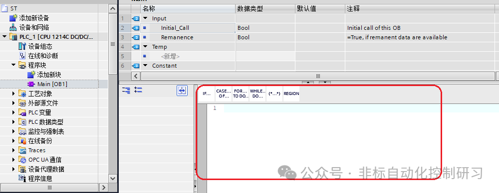Insert CASE OF statement snippet
499x193 pixels.
[x=224, y=94]
